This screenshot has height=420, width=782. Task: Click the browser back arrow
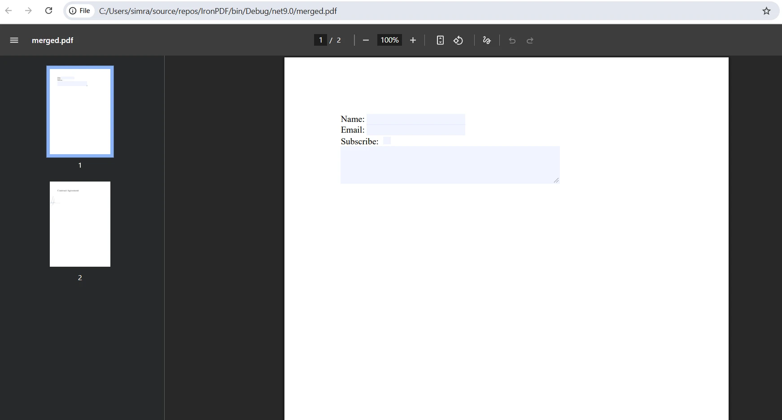[8, 11]
